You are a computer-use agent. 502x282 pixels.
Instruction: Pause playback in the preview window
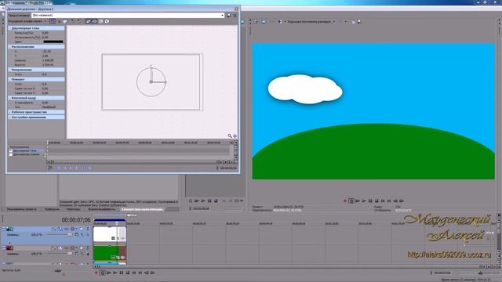click(370, 201)
